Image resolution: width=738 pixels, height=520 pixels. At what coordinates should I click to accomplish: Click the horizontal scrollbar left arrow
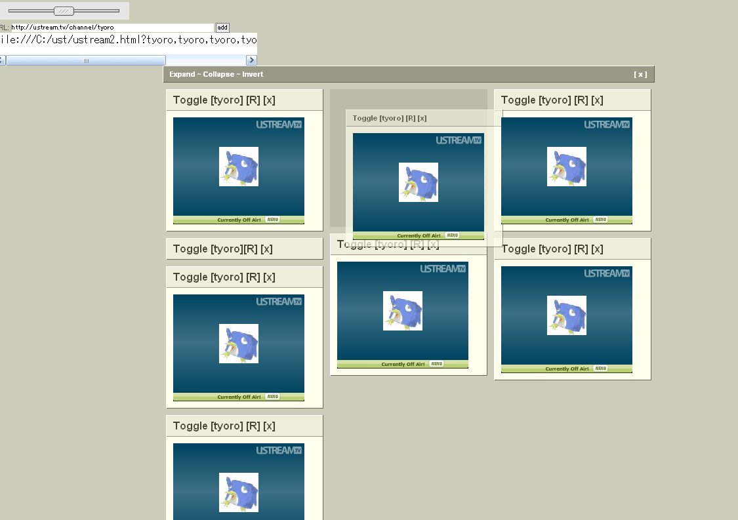(x=2, y=60)
